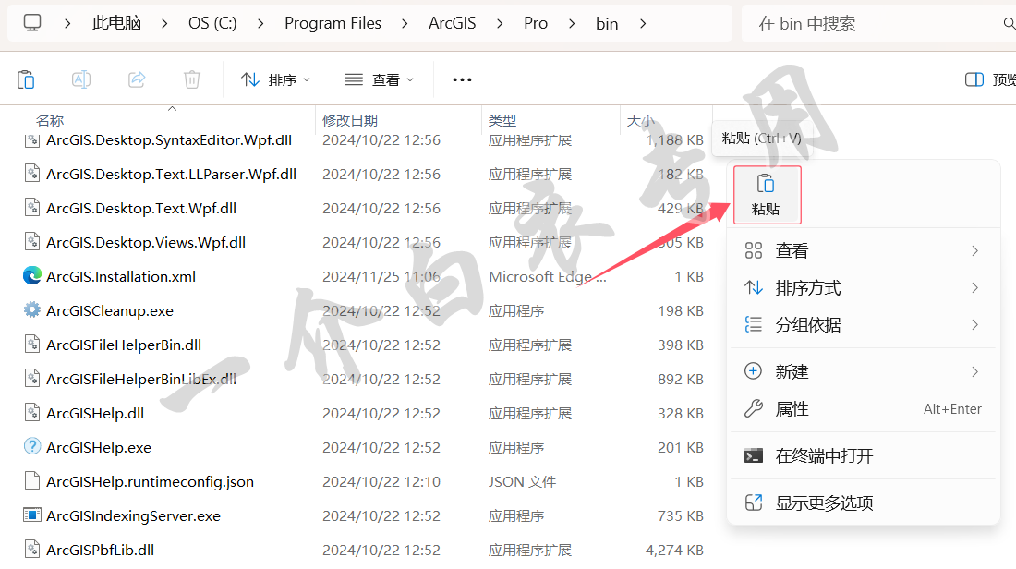The image size is (1016, 569).
Task: Select file name ArcGISPbfLib.dll
Action: pos(101,551)
